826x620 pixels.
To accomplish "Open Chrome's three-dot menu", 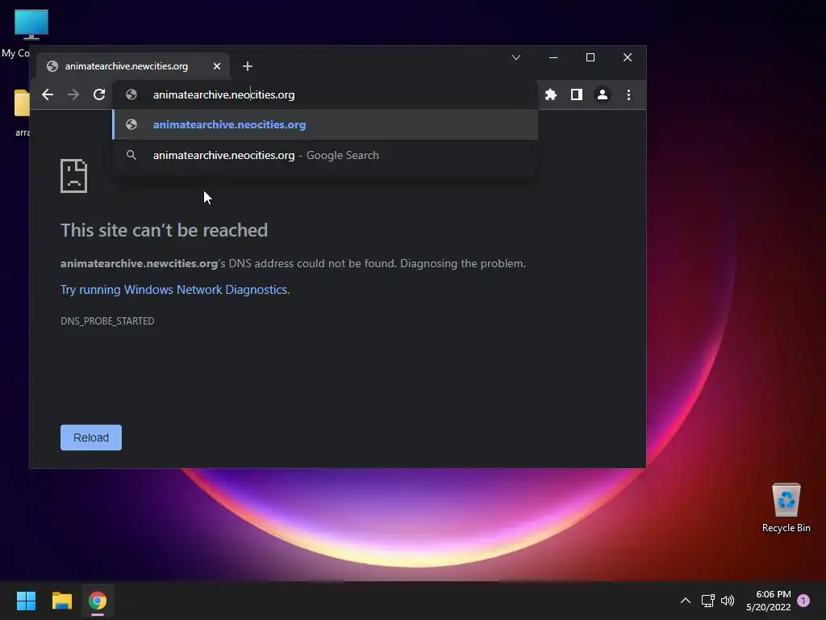I will coord(628,94).
